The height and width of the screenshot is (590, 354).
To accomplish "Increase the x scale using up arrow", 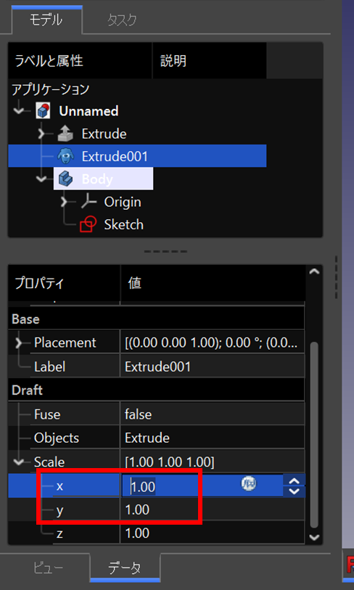I will click(294, 480).
